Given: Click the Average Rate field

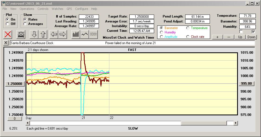Looking at the screenshot, I should click(x=89, y=26).
